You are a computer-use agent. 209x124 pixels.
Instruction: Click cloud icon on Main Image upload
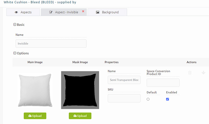30,116
